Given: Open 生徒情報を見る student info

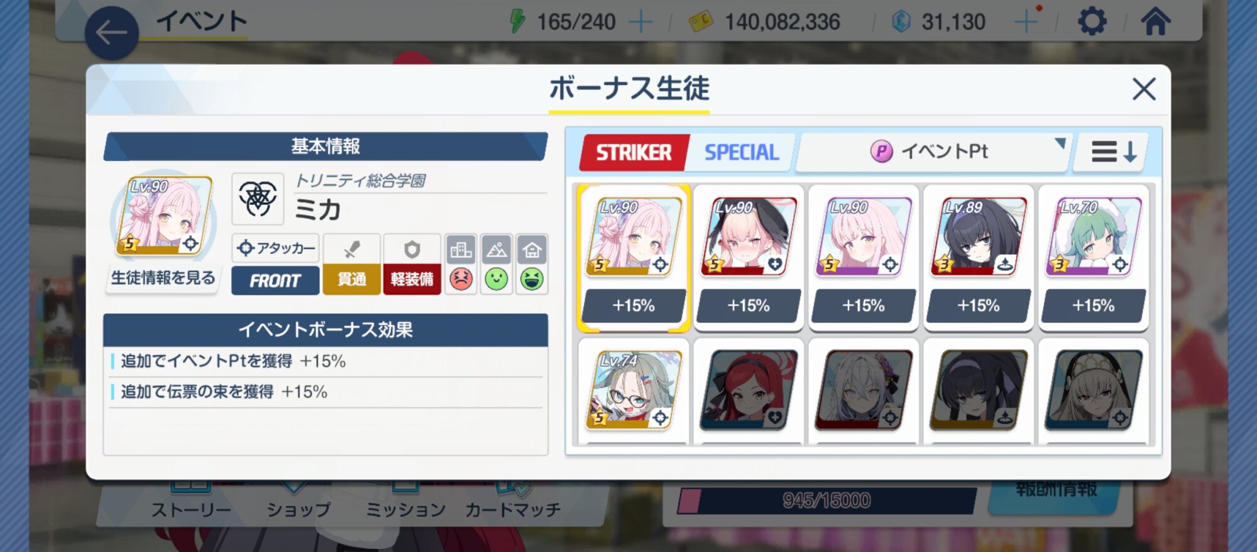Looking at the screenshot, I should pyautogui.click(x=163, y=278).
